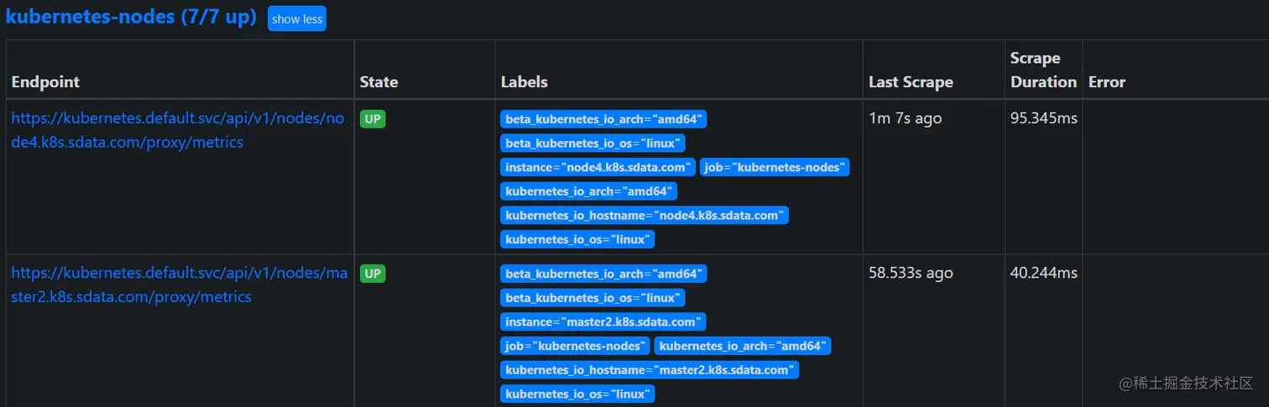Click the Endpoint column header
Screen dimensions: 1269x407
pyautogui.click(x=45, y=82)
